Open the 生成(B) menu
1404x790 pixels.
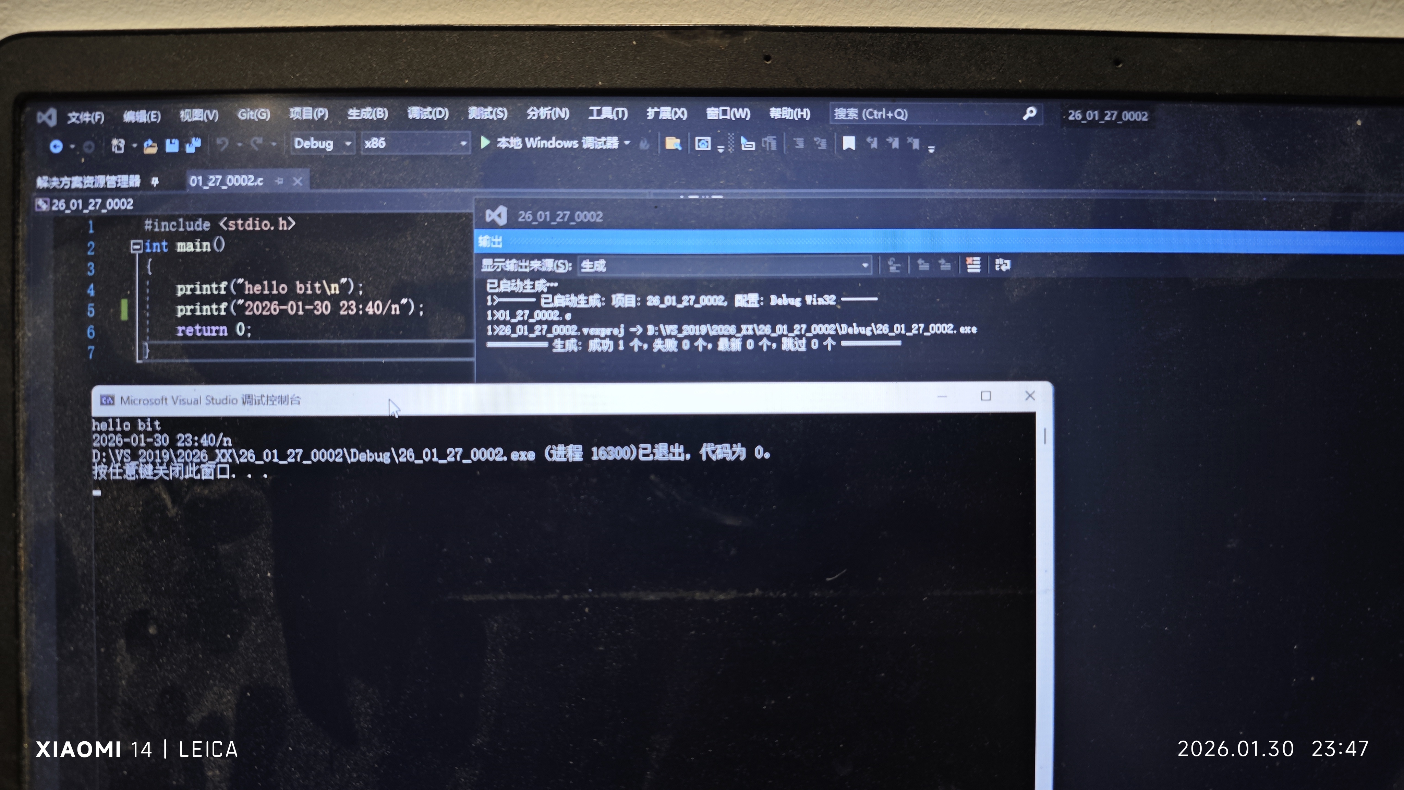pyautogui.click(x=367, y=113)
